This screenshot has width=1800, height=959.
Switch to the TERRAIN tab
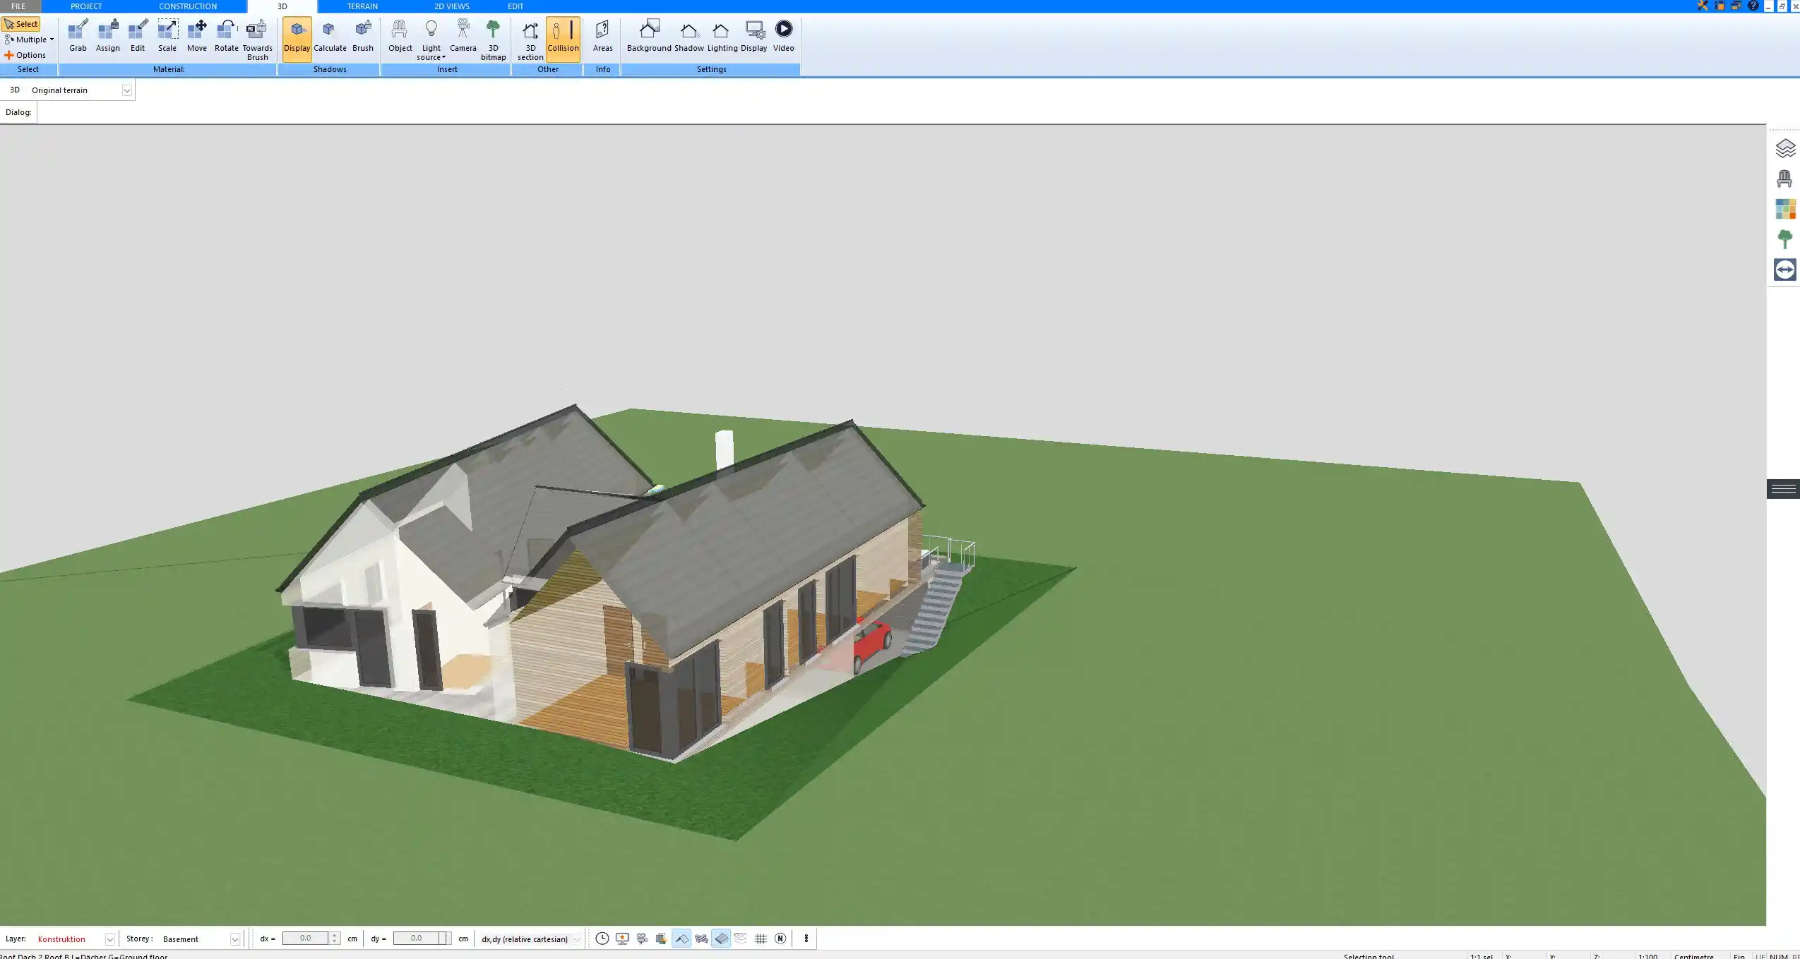tap(362, 6)
